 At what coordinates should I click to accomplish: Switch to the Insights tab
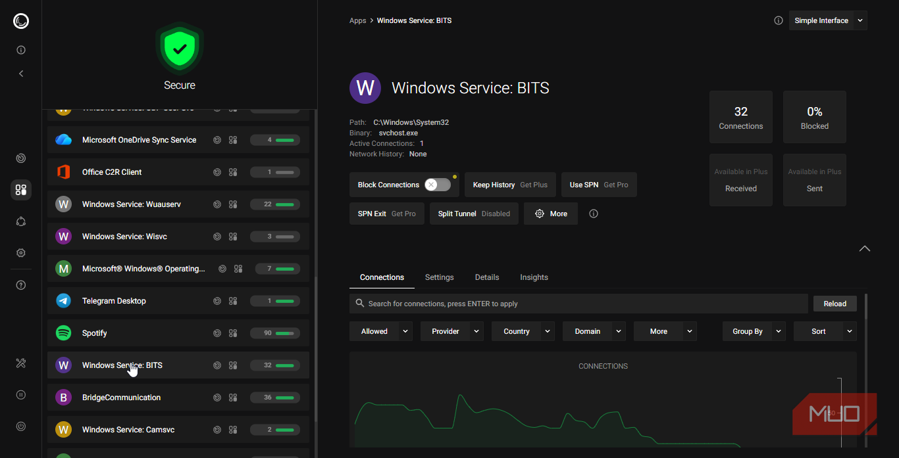point(534,277)
